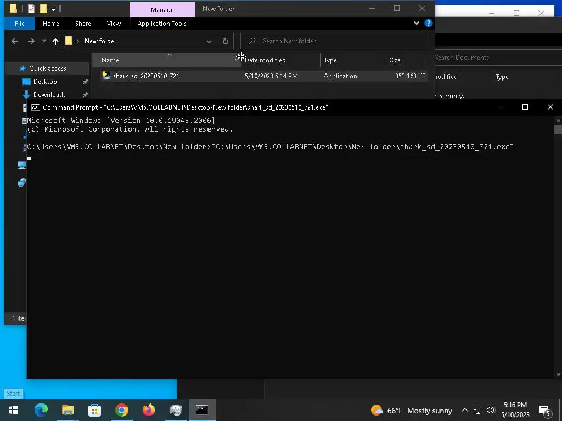The height and width of the screenshot is (421, 562).
Task: Sort files by Date modified column
Action: 279,60
